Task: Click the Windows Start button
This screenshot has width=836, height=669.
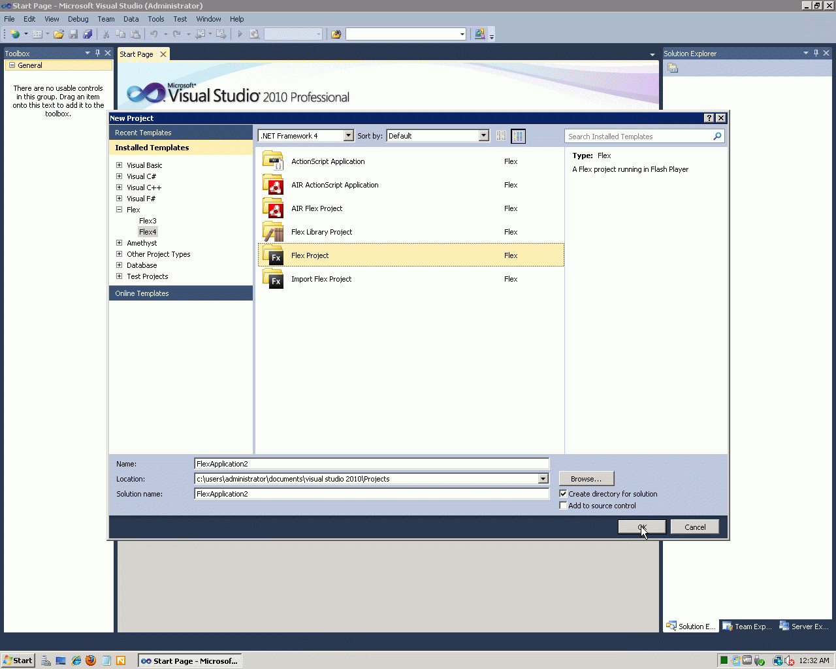Action: (18, 661)
